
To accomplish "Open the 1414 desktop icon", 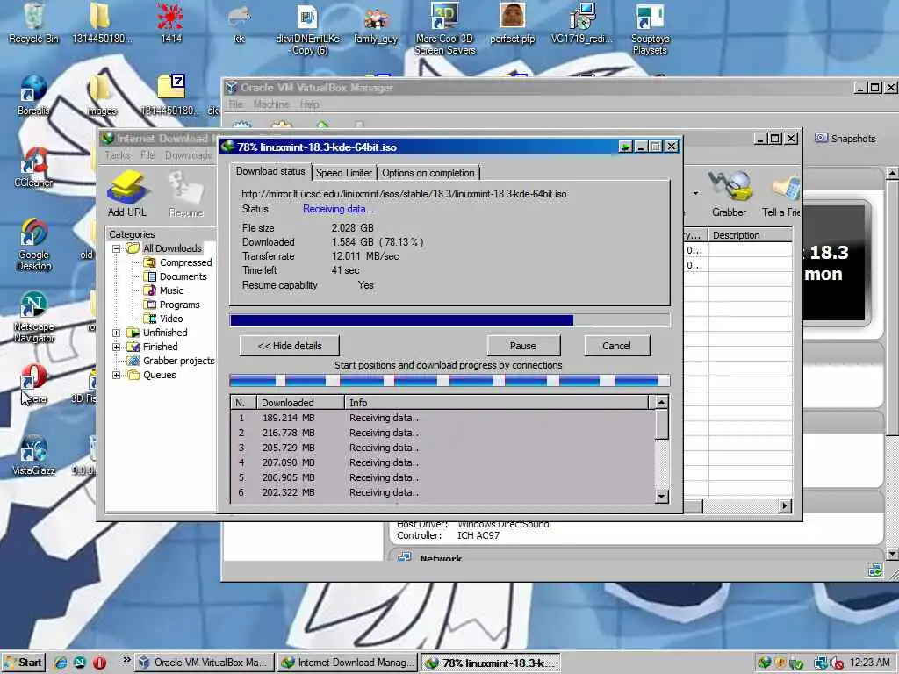I will (170, 23).
